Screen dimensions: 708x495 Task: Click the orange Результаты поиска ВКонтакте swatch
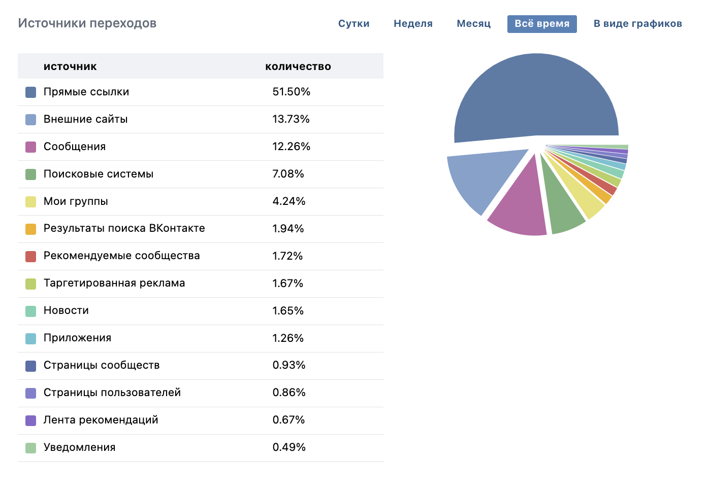pyautogui.click(x=31, y=229)
